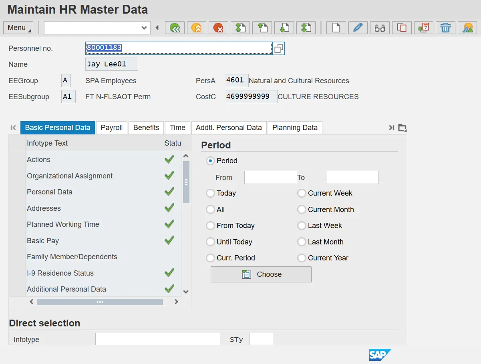Click the red Cancel toolbar icon
Image resolution: width=481 pixels, height=364 pixels.
(x=218, y=28)
